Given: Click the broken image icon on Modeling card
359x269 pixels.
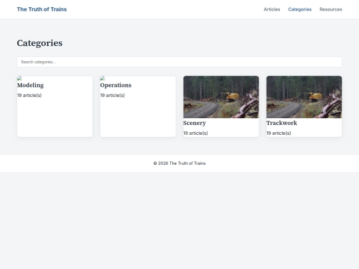Looking at the screenshot, I should coord(20,78).
